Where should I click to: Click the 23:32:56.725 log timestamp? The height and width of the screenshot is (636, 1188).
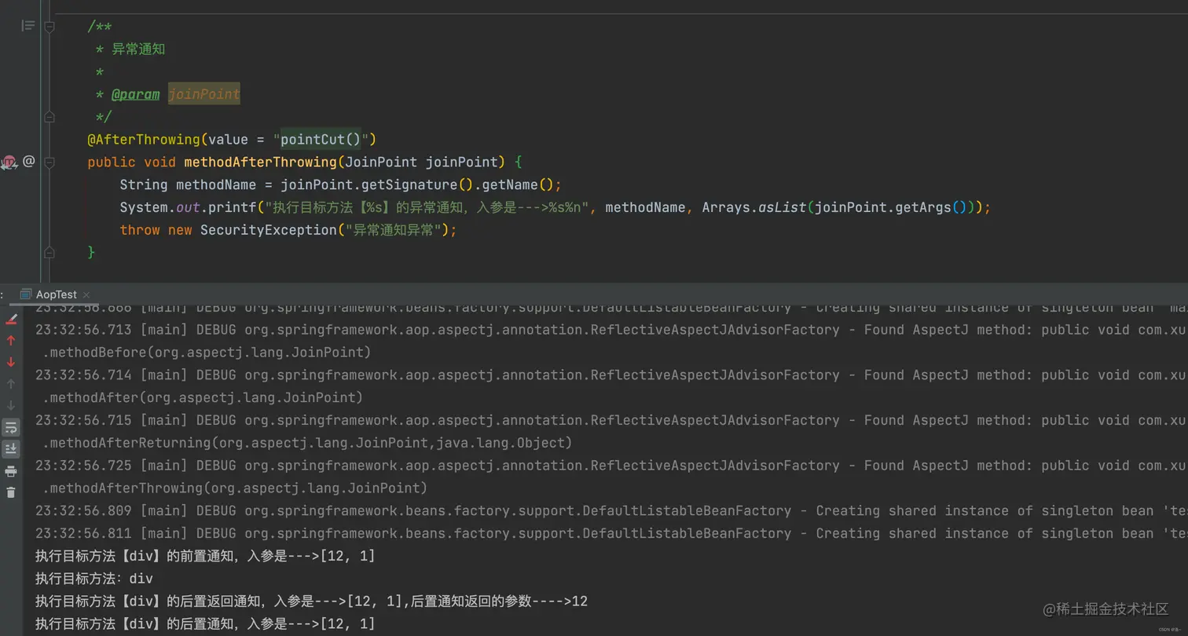tap(84, 466)
